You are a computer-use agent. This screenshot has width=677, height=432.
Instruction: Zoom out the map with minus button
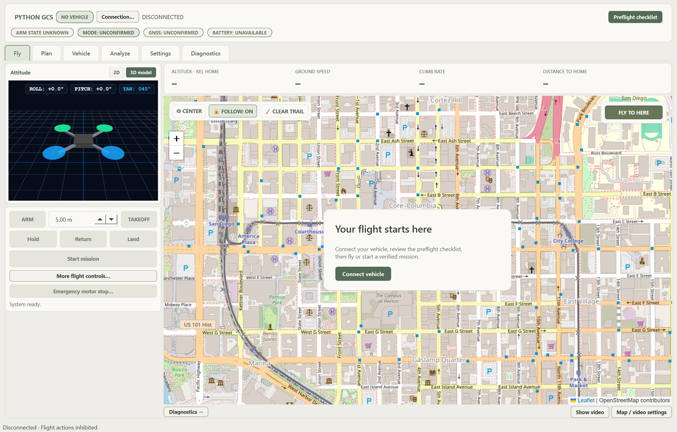[x=176, y=153]
